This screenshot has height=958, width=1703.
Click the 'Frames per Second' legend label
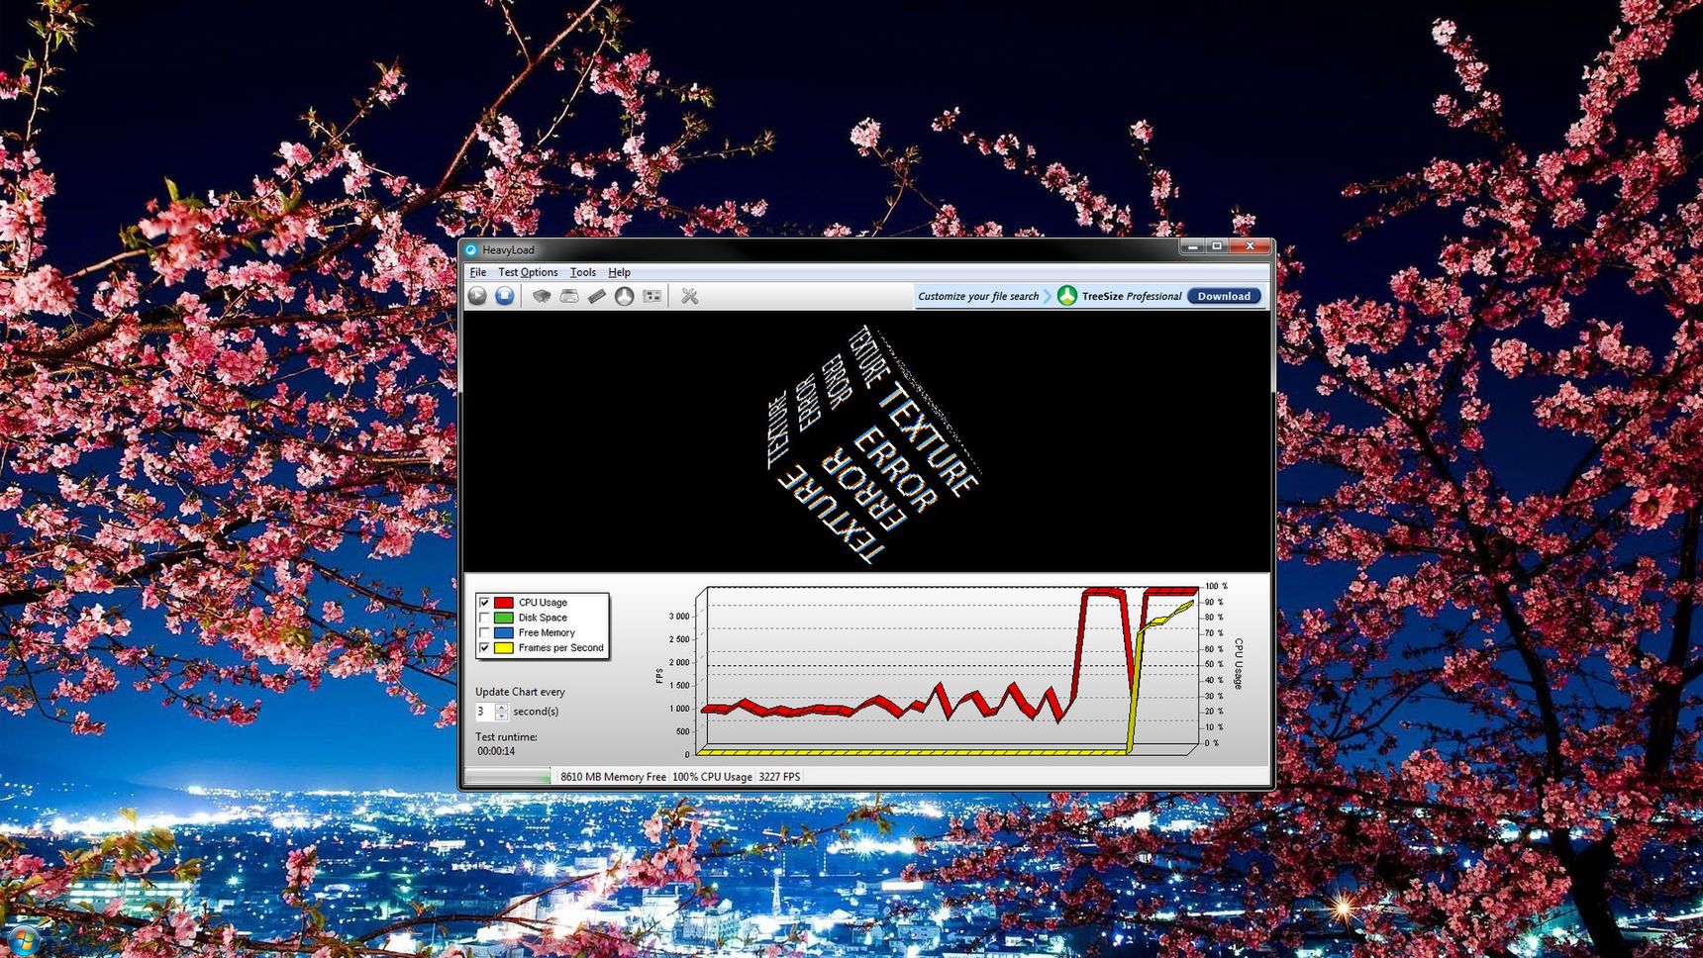click(560, 648)
